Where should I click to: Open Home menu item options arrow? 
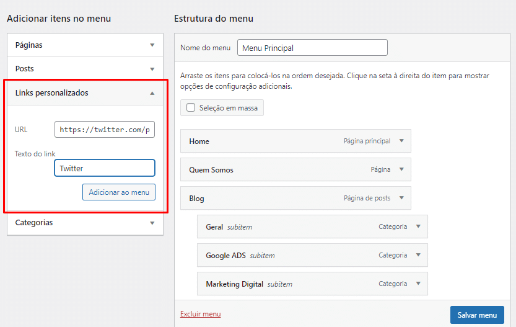tap(401, 141)
